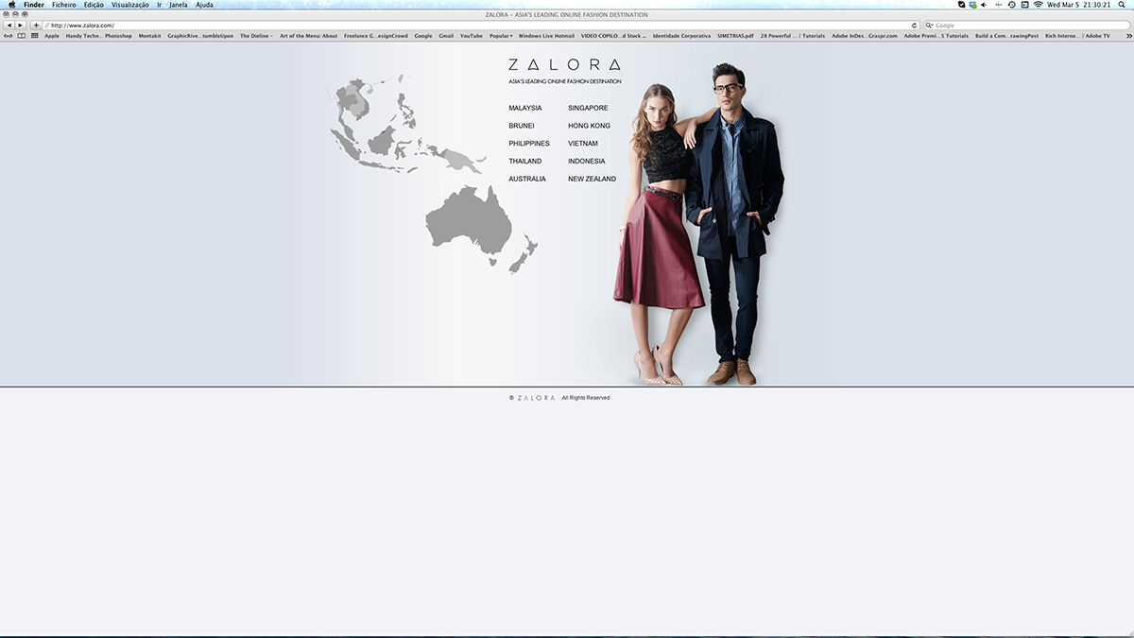Open the Wi-Fi status menu
The image size is (1134, 638).
[1039, 5]
